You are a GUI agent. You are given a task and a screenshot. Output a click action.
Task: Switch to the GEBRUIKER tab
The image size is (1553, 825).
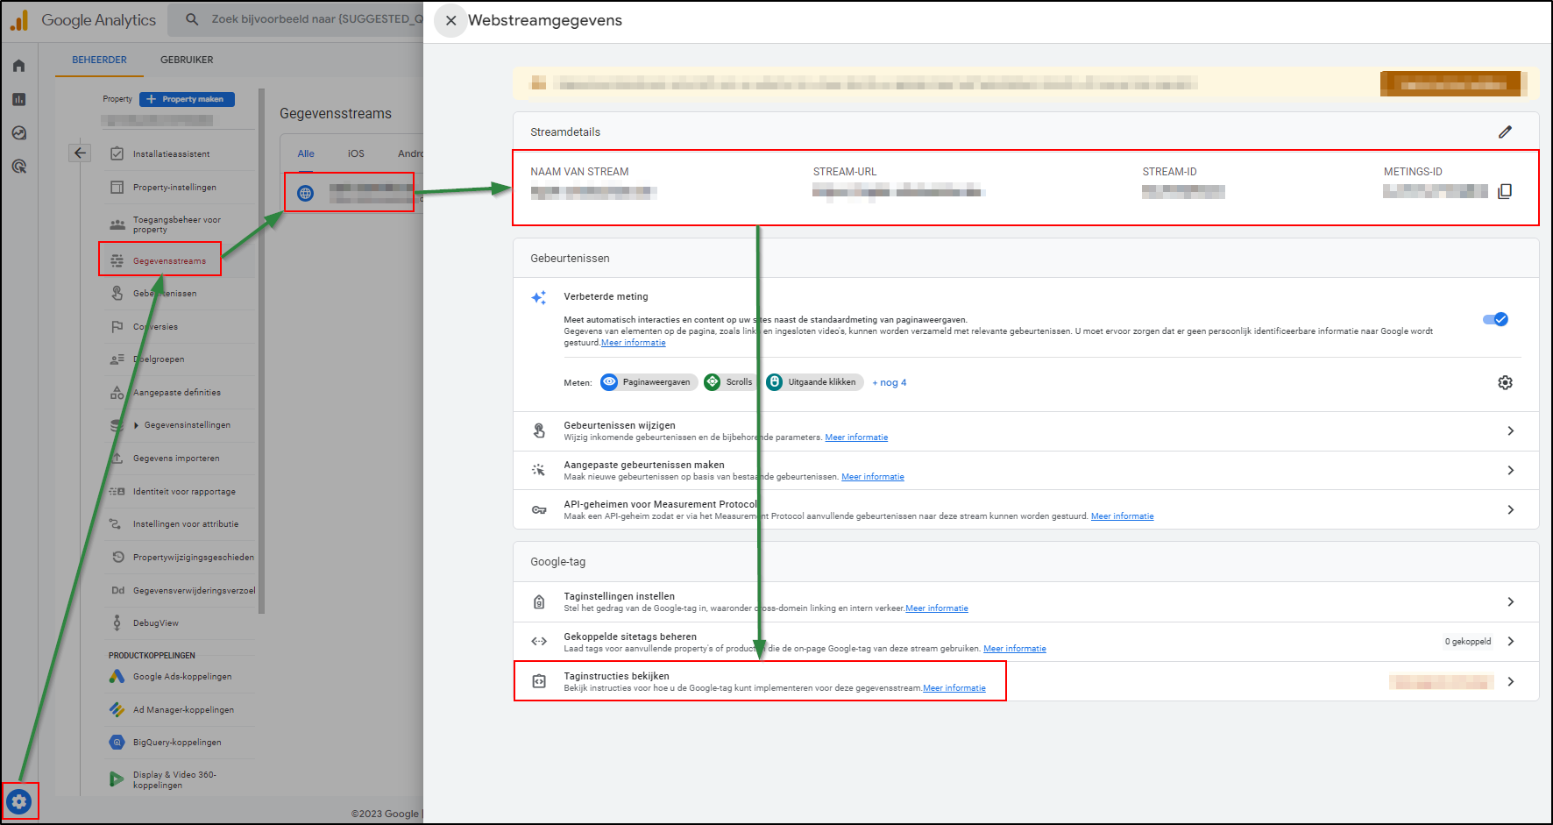click(x=186, y=60)
